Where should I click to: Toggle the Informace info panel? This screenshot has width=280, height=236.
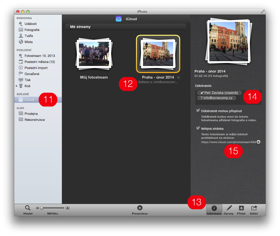tap(214, 208)
